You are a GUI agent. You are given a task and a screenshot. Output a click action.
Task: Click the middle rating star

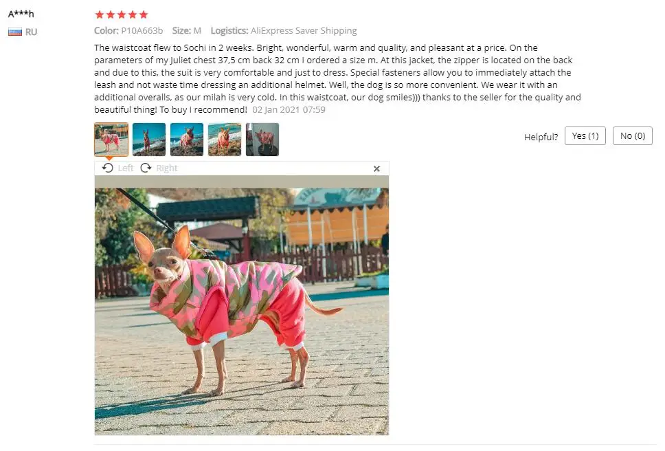pyautogui.click(x=122, y=15)
